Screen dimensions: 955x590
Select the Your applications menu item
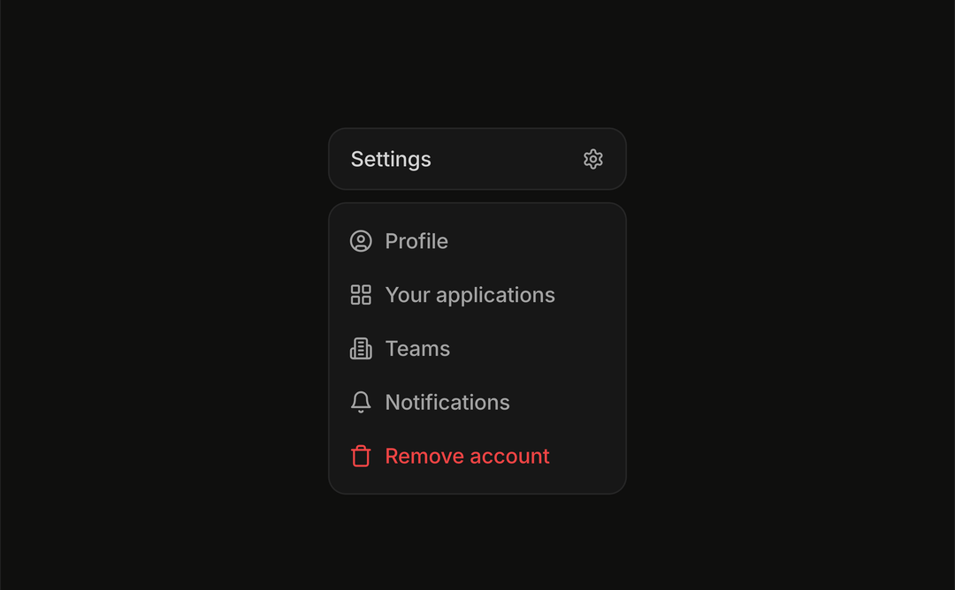(x=470, y=294)
